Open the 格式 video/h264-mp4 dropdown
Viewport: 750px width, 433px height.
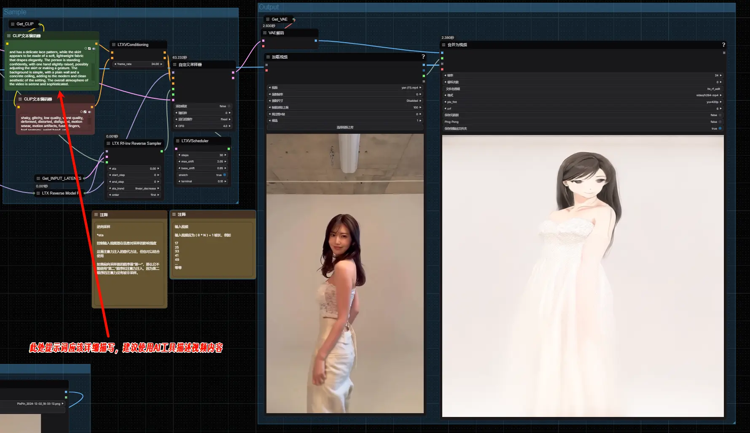[x=583, y=95]
